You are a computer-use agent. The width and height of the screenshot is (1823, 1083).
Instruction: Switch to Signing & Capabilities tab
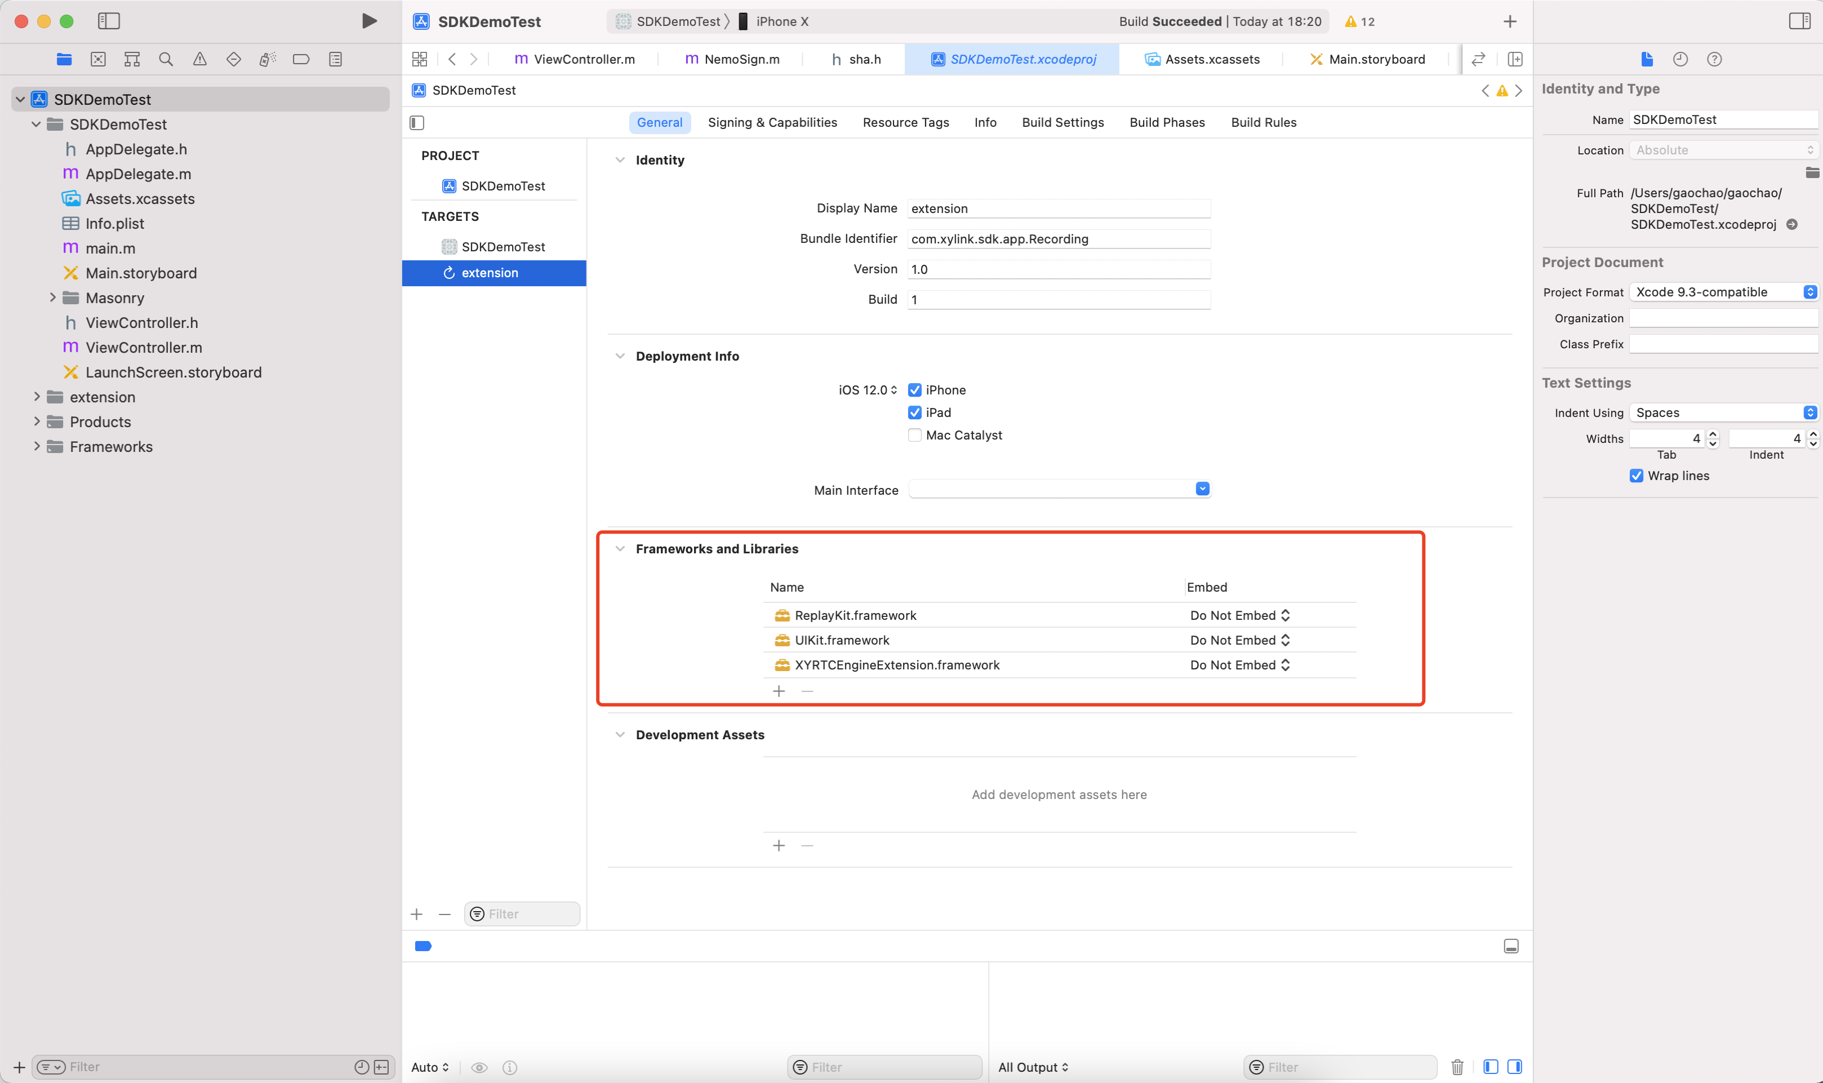772,123
